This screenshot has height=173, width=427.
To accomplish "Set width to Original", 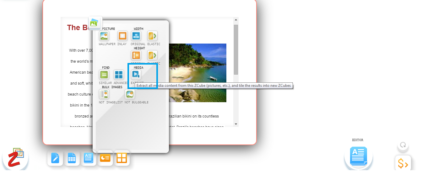I will (136, 36).
